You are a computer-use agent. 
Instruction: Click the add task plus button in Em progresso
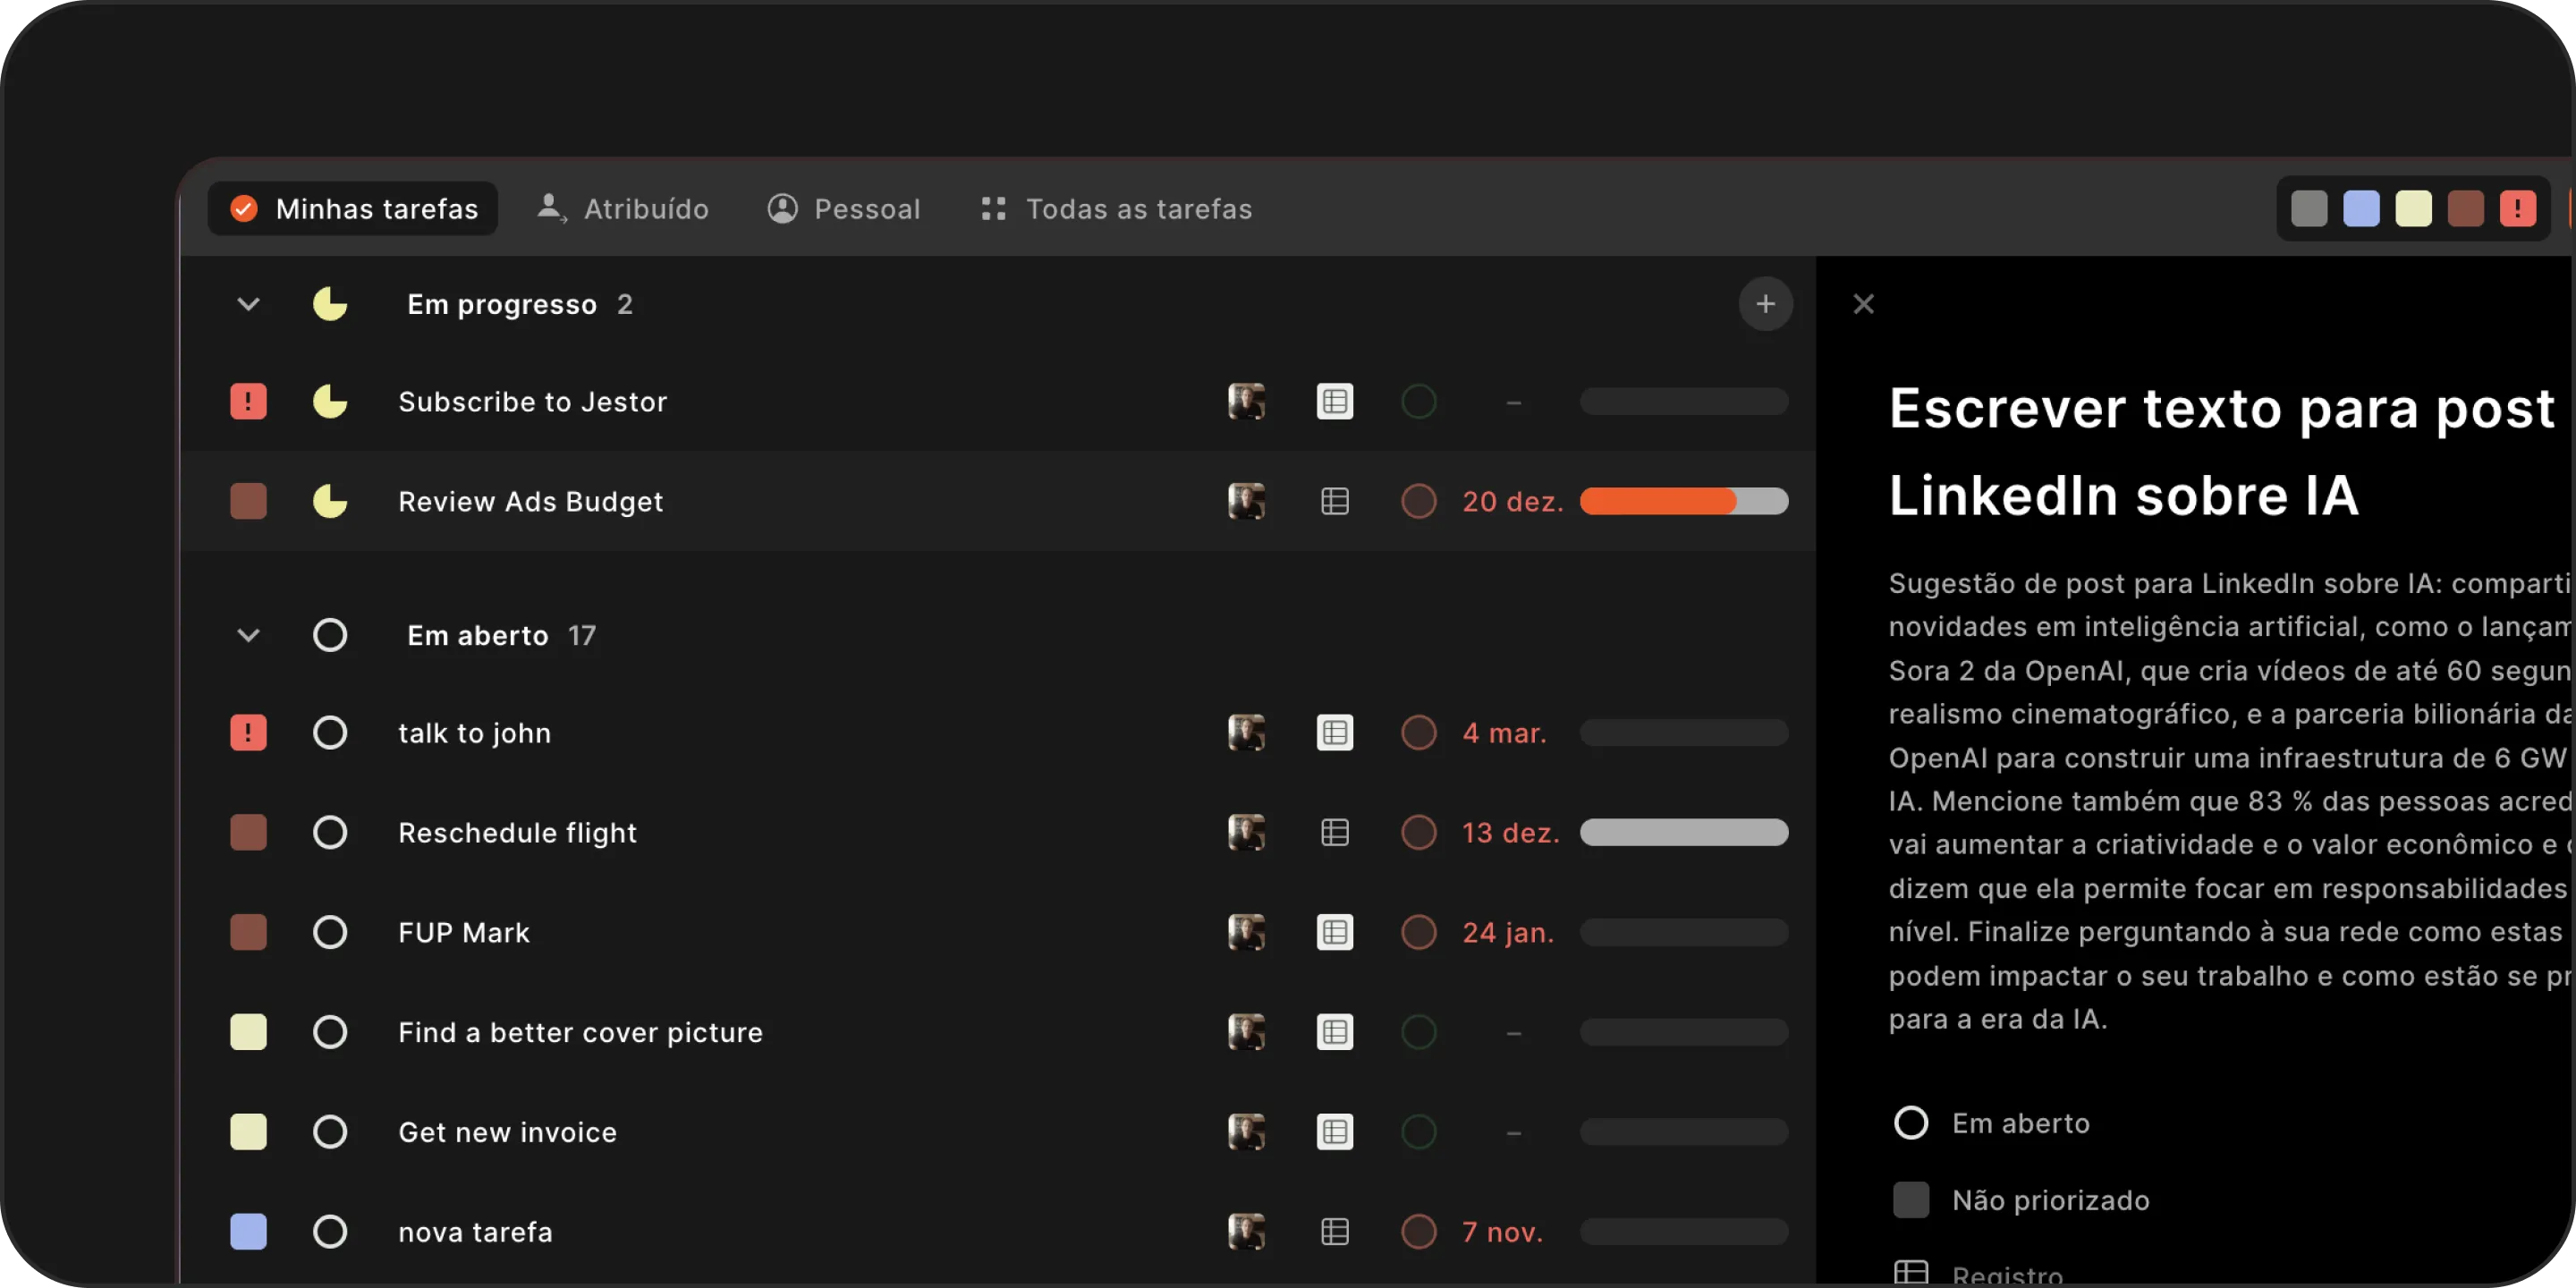pos(1765,304)
